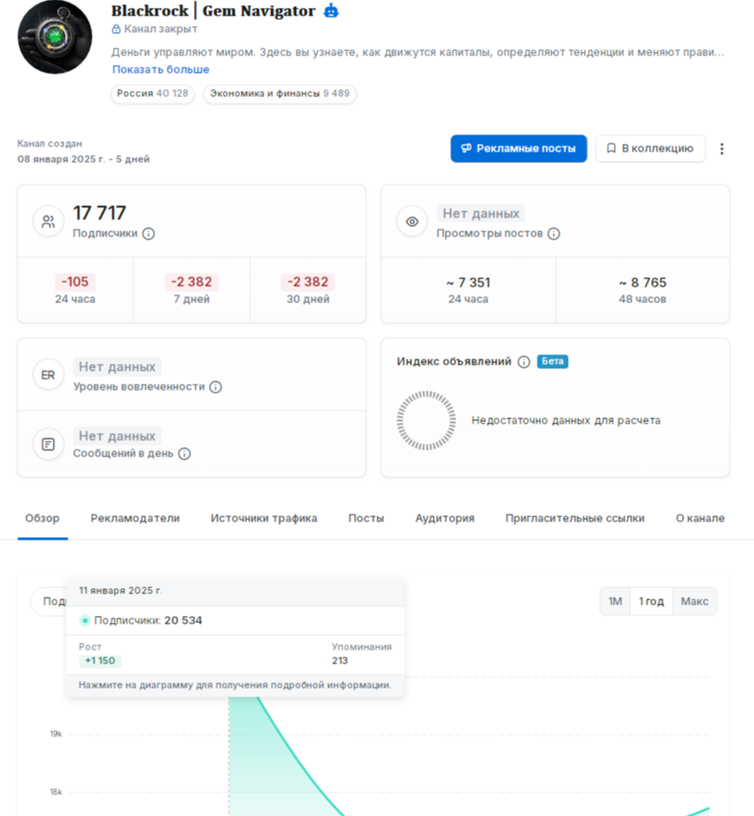Image resolution: width=754 pixels, height=816 pixels.
Task: Click the ad index circular gauge
Action: tap(427, 420)
